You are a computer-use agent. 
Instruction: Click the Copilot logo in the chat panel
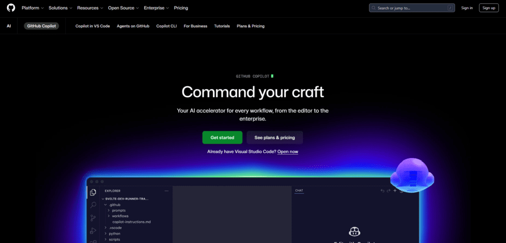(354, 231)
